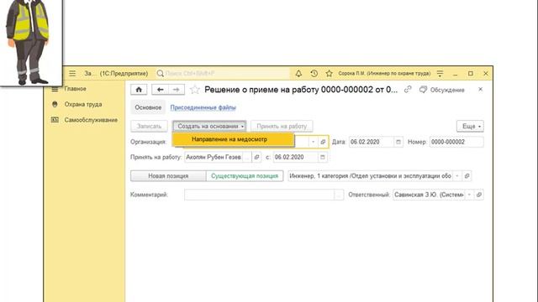Expand the Ответственный dropdown arrow
Image resolution: width=538 pixels, height=302 pixels.
[x=469, y=195]
